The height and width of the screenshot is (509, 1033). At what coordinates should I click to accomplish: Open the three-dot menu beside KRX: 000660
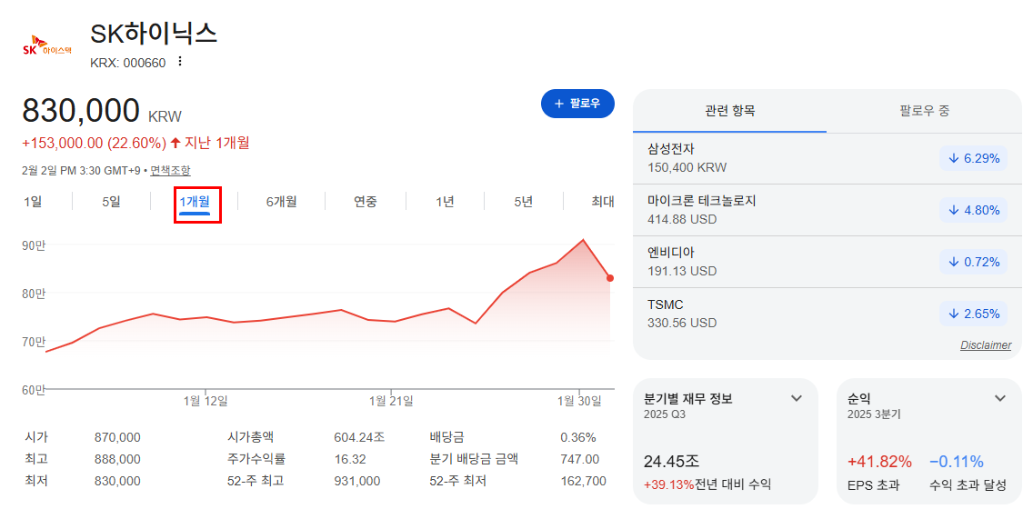[180, 62]
